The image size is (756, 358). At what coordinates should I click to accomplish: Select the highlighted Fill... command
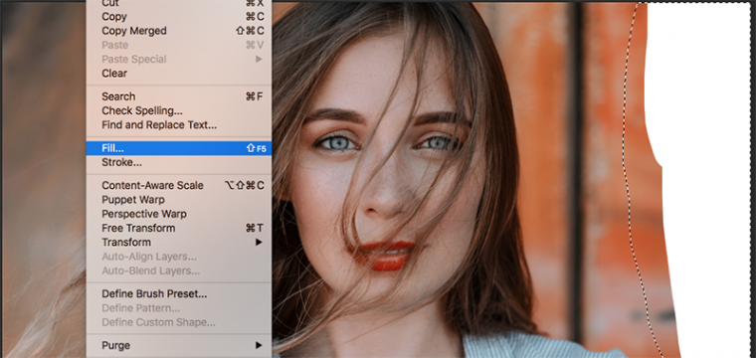[x=179, y=148]
